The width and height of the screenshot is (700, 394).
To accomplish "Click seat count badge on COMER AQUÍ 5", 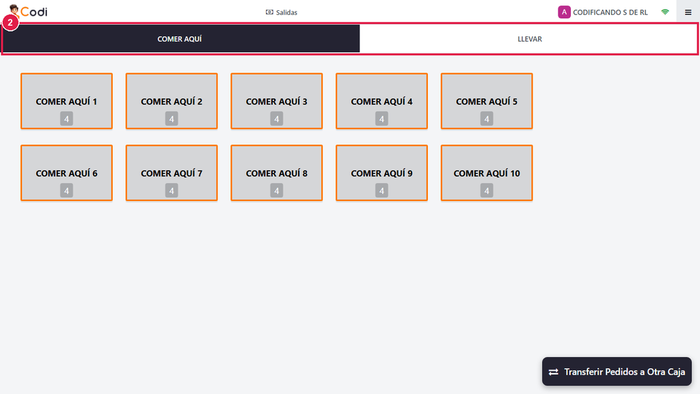I will (487, 119).
